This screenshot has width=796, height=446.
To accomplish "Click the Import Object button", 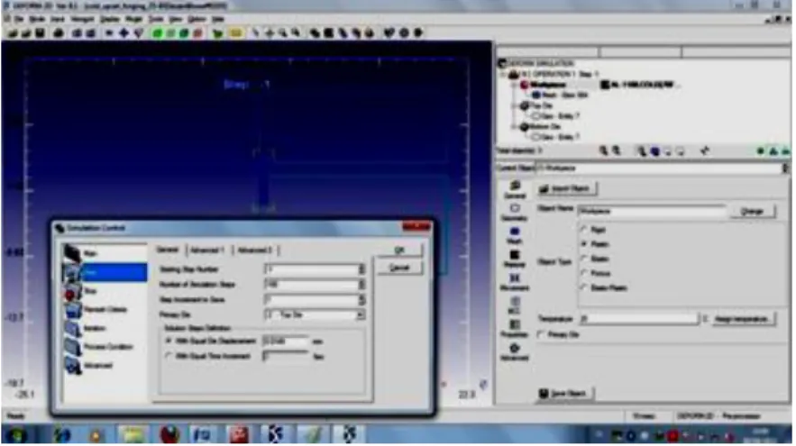I will [x=567, y=188].
